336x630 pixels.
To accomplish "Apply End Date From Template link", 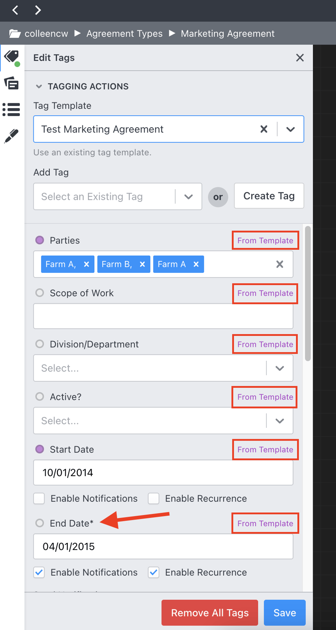I will [x=265, y=523].
